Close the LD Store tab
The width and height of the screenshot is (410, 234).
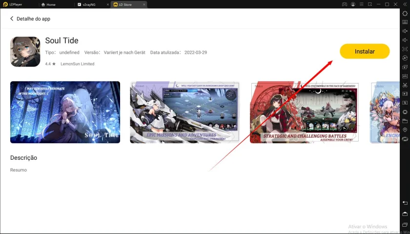tap(143, 4)
